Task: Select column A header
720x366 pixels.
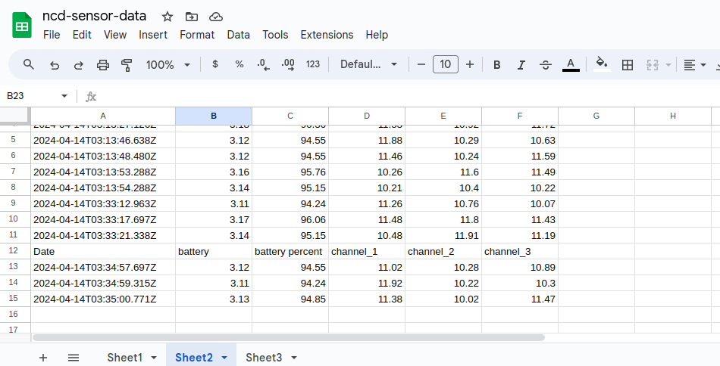Action: [103, 116]
